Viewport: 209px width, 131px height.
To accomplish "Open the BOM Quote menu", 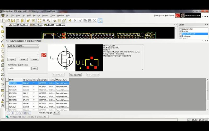I will [159, 15].
